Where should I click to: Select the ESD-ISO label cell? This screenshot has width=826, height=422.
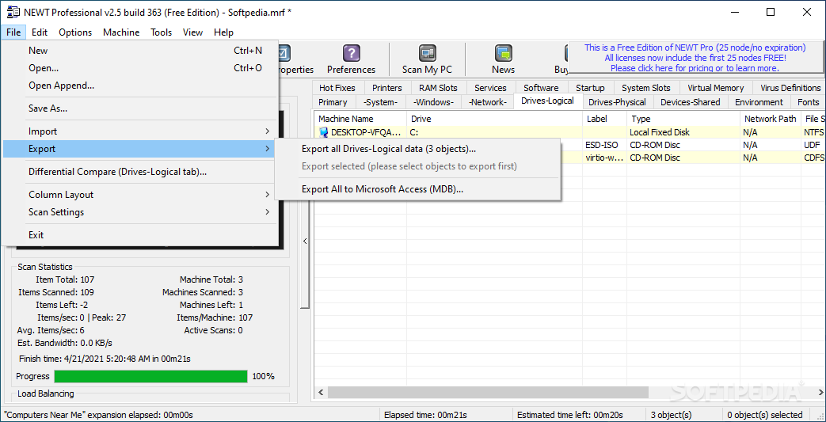[605, 145]
